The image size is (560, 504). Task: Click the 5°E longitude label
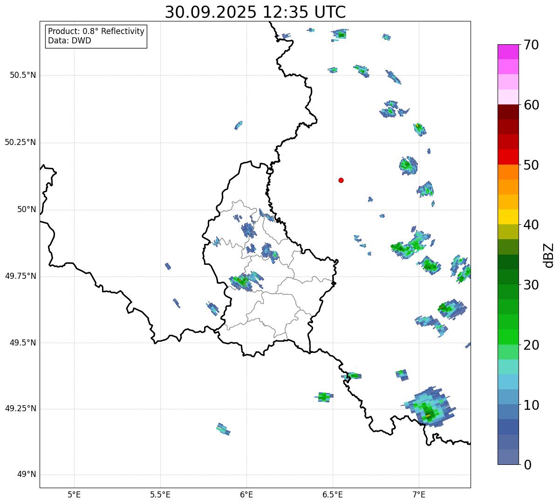(74, 494)
